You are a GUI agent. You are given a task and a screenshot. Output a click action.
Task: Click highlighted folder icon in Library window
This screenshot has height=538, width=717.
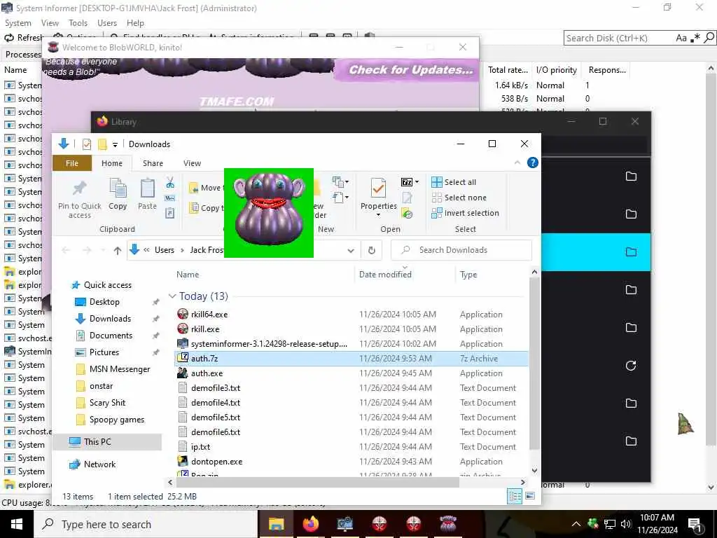click(x=631, y=251)
